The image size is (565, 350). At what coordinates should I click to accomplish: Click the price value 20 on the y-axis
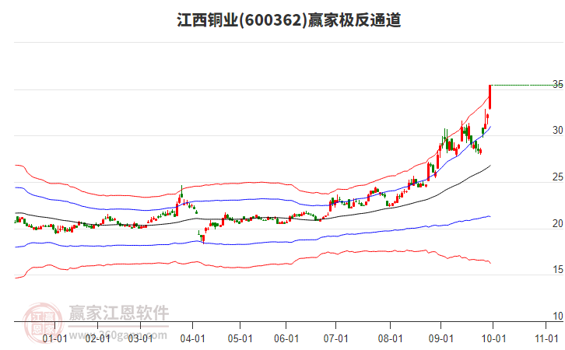click(558, 224)
